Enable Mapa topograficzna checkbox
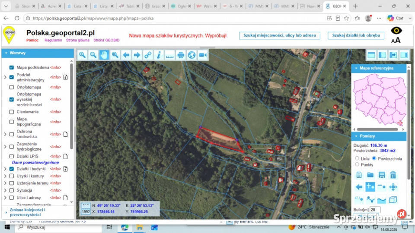 11,122
